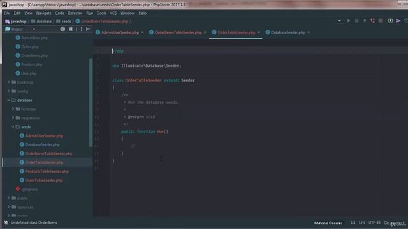Switch to AdminUserSeeder.php tab
408x229 pixels.
click(x=117, y=32)
